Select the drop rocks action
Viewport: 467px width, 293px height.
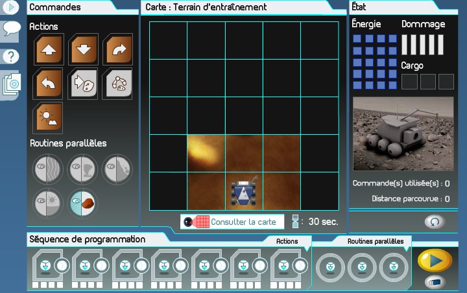(x=117, y=84)
